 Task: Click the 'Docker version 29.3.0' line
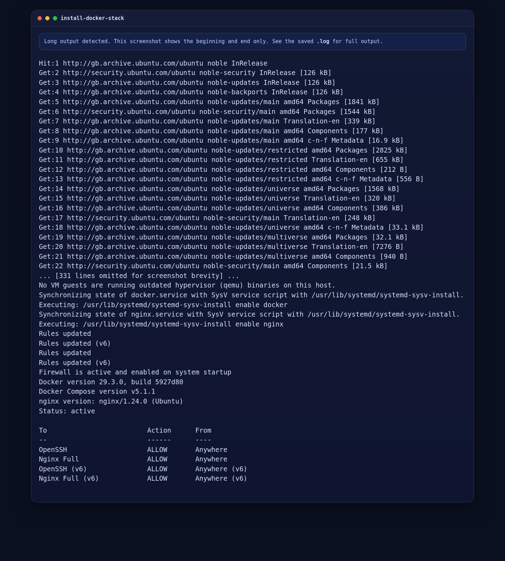pyautogui.click(x=111, y=382)
